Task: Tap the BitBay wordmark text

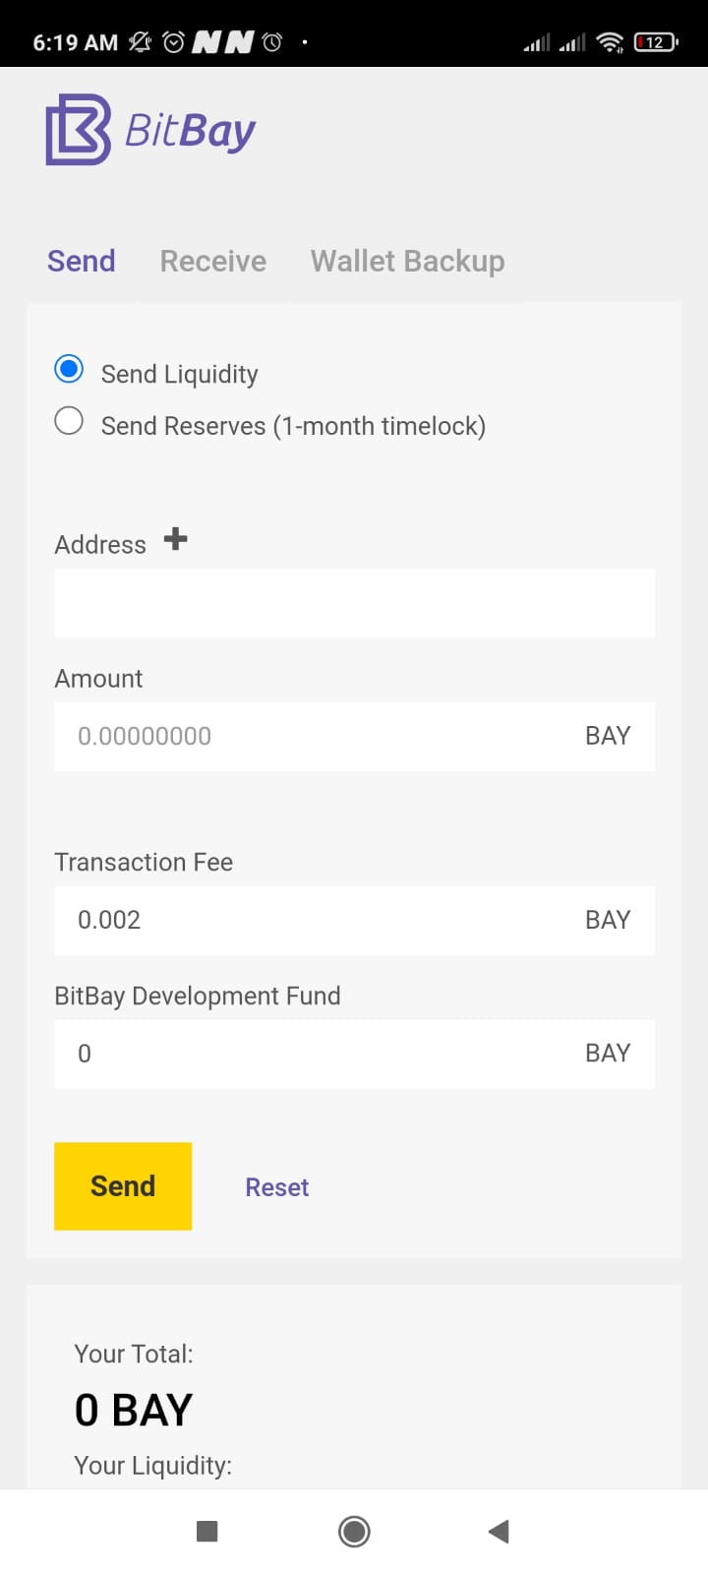Action: (x=191, y=132)
